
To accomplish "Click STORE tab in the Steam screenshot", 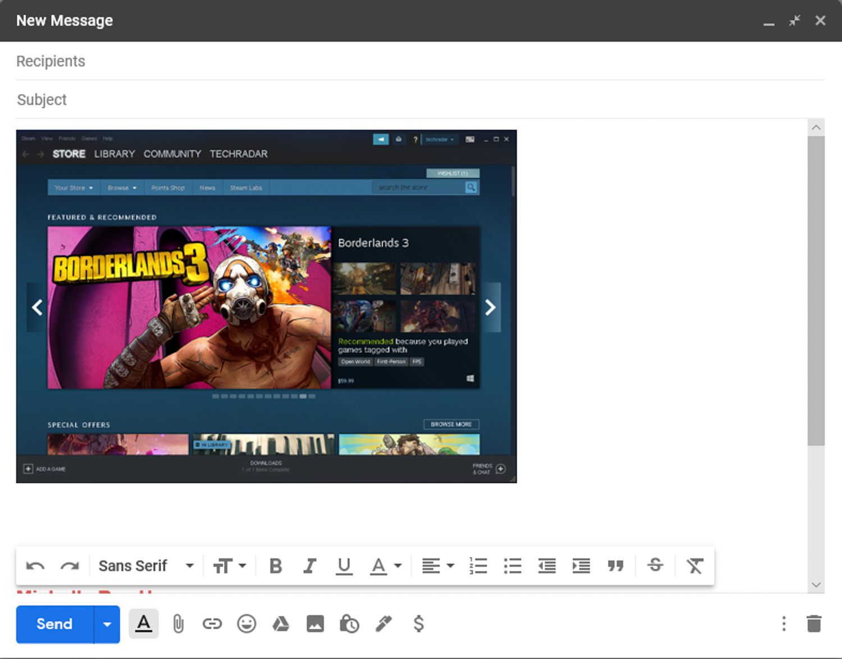I will 69,154.
